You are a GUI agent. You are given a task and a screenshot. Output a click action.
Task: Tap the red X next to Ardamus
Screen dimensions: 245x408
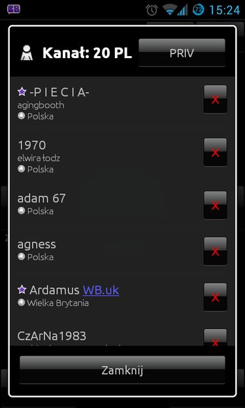(x=215, y=297)
